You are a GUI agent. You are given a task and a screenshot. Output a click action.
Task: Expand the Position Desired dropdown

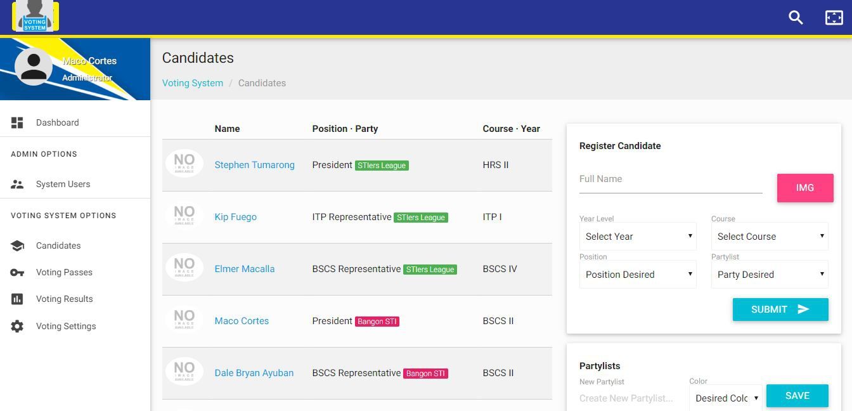tap(638, 275)
